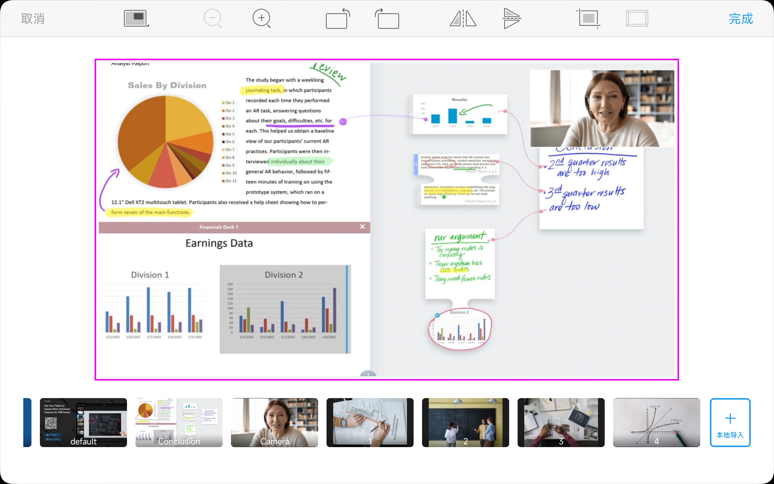This screenshot has width=774, height=484.
Task: Select the crop frame tool
Action: tap(588, 18)
